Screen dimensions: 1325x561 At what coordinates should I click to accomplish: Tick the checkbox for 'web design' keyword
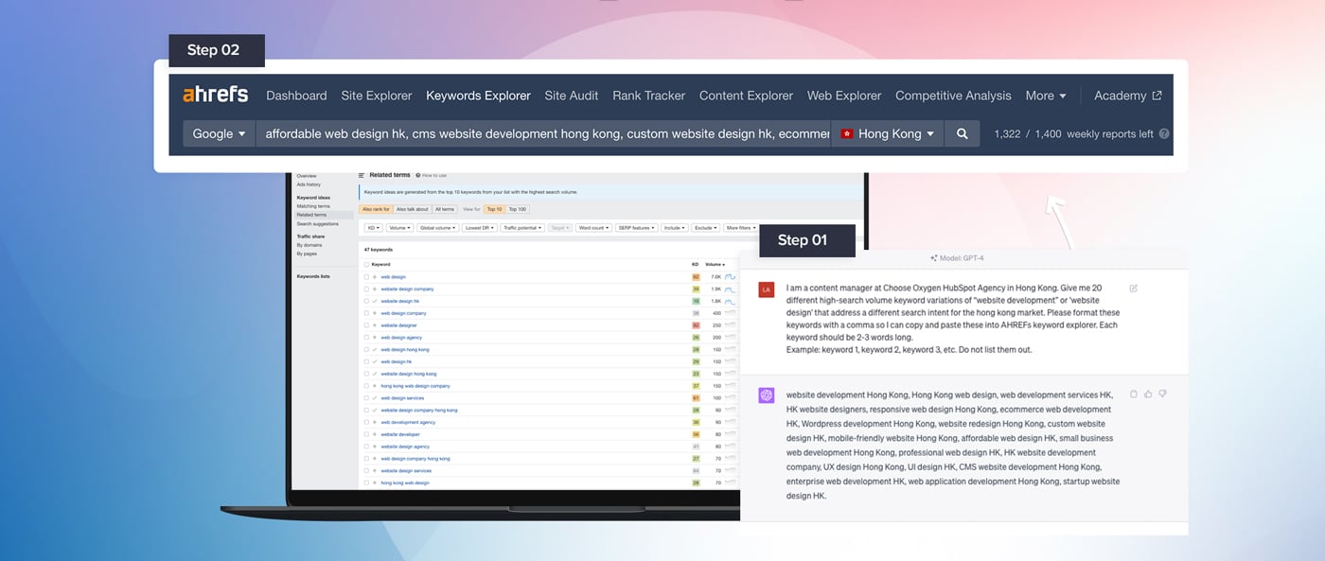[367, 276]
